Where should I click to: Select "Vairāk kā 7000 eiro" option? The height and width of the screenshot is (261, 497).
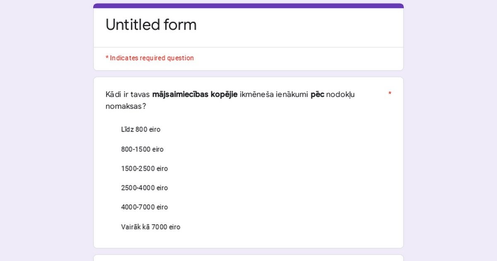pos(150,227)
